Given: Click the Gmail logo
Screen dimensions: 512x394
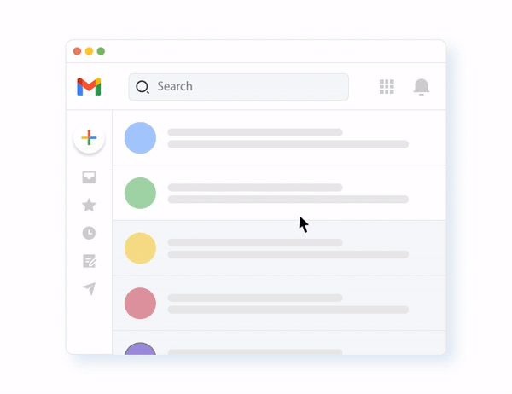Looking at the screenshot, I should pyautogui.click(x=89, y=86).
